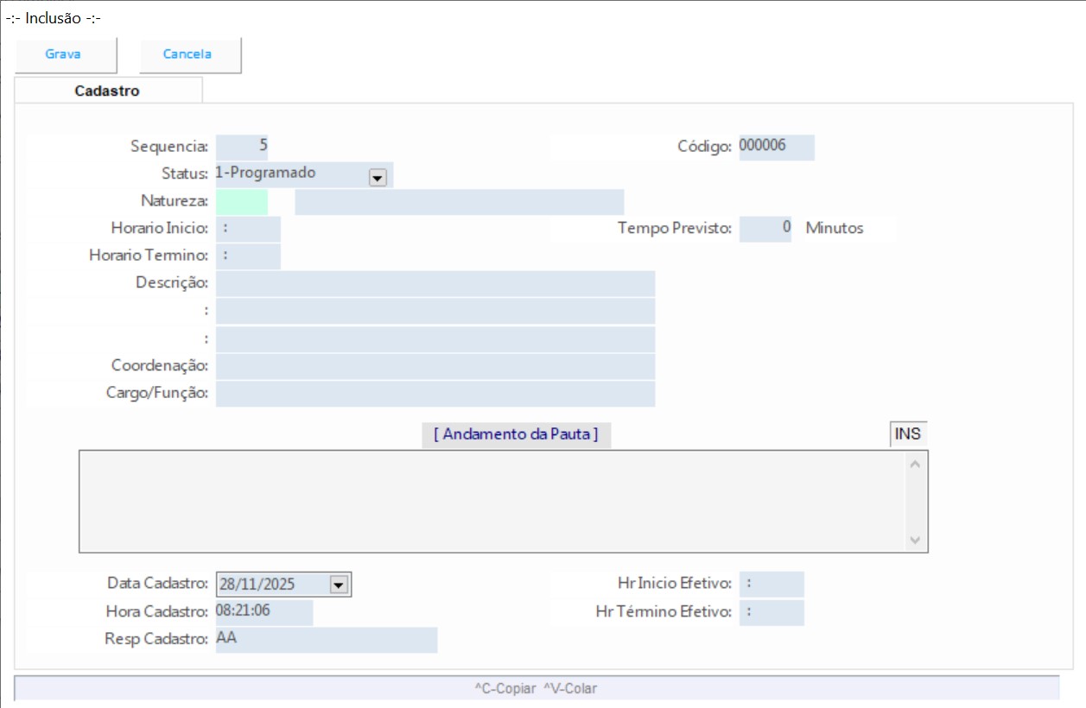Click the scroll up arrow in text area
This screenshot has height=708, width=1086.
[x=916, y=465]
